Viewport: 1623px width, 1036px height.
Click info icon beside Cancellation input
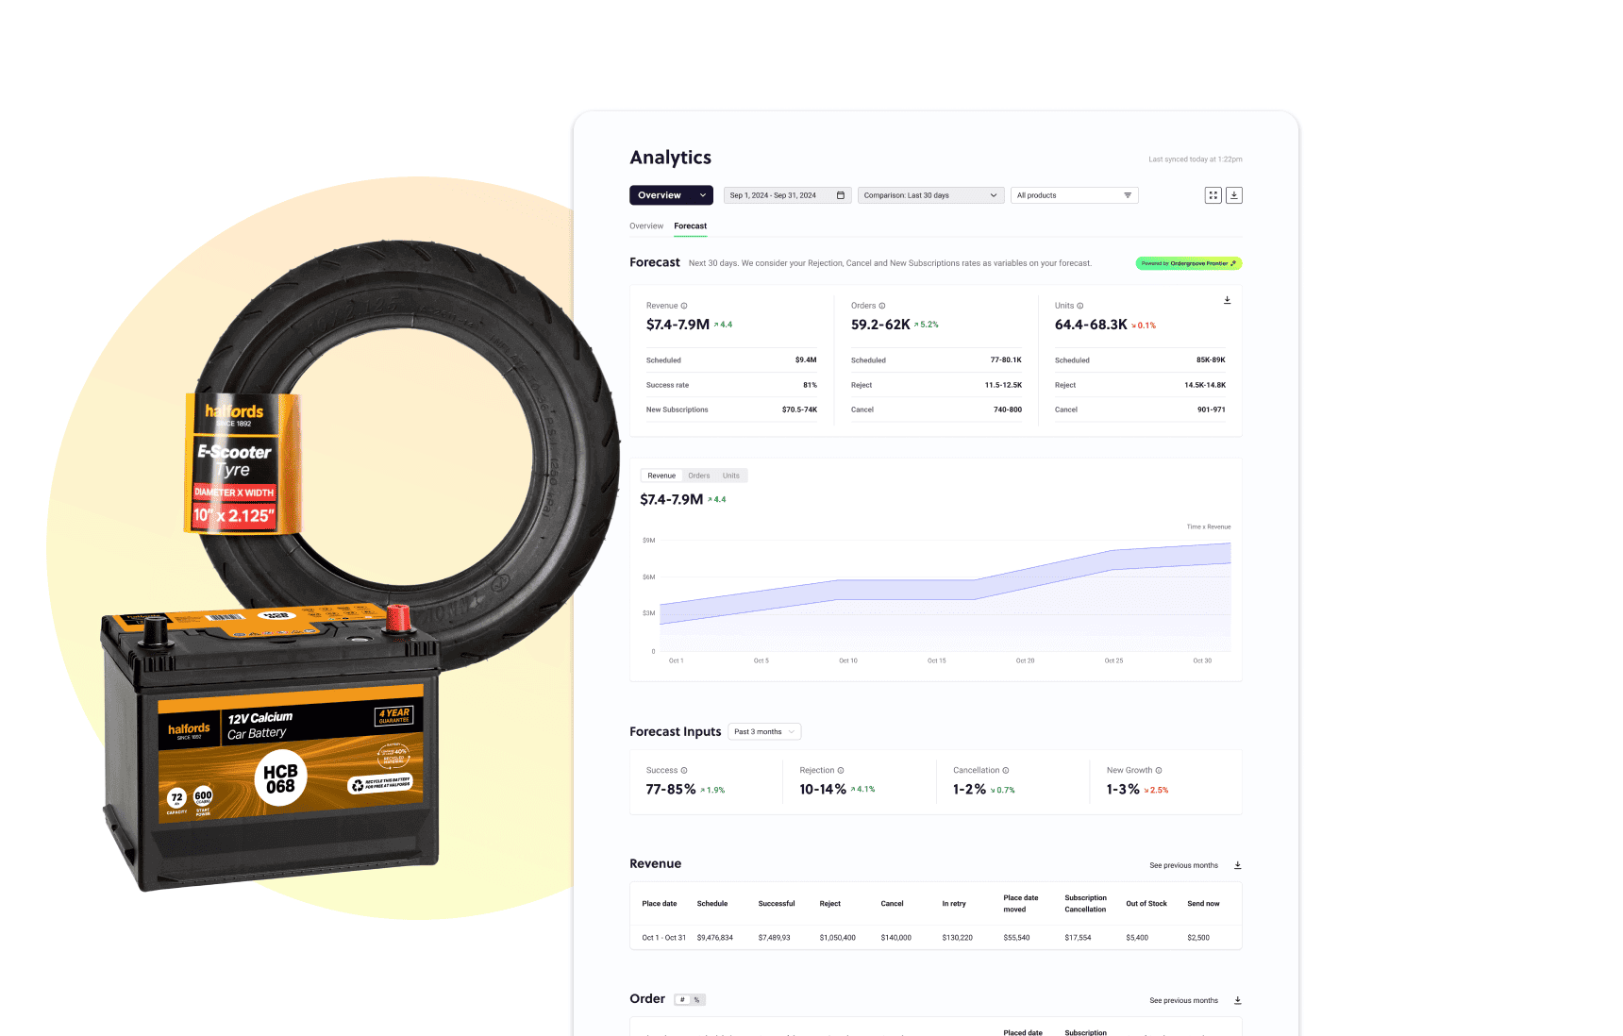pyautogui.click(x=1006, y=770)
